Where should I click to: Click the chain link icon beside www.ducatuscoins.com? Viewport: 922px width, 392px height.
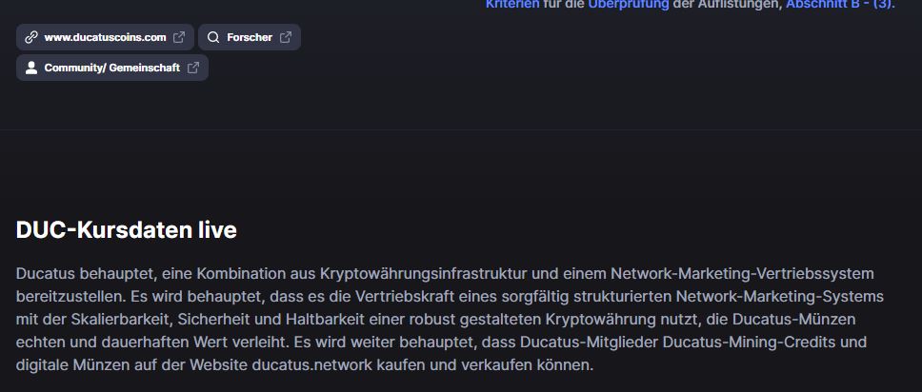coord(31,37)
